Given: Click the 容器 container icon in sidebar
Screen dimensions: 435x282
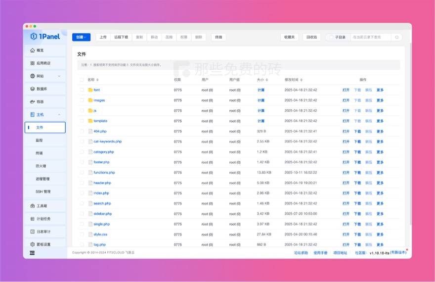Looking at the screenshot, I should (x=33, y=102).
